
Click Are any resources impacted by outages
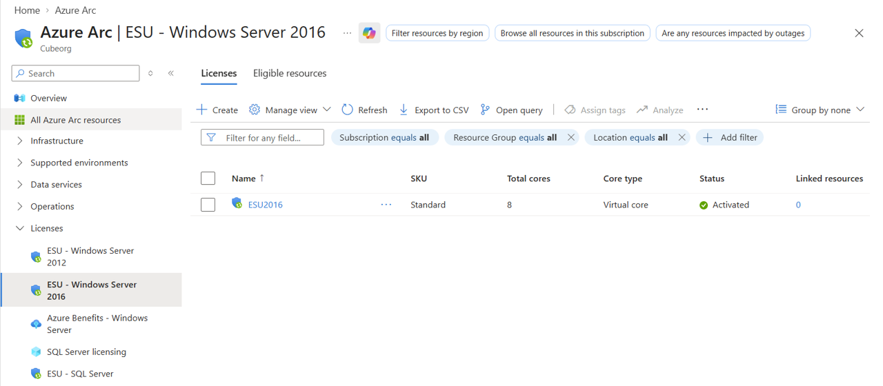733,33
